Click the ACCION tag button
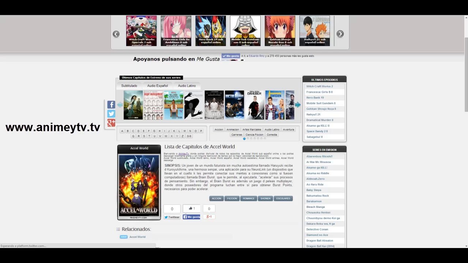468x263 pixels. coord(216,198)
